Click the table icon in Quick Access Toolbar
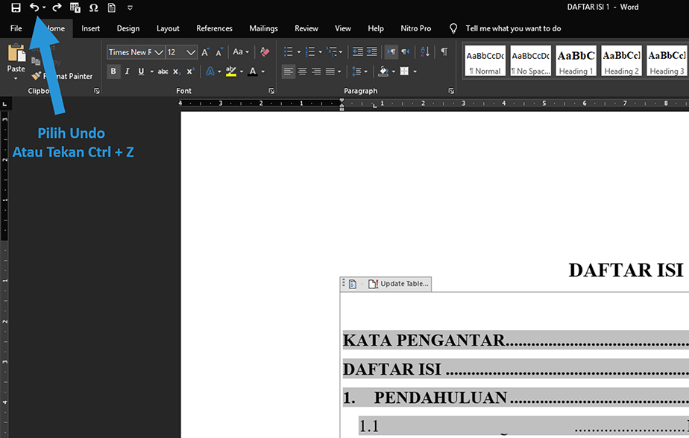This screenshot has height=438, width=689. pyautogui.click(x=75, y=7)
